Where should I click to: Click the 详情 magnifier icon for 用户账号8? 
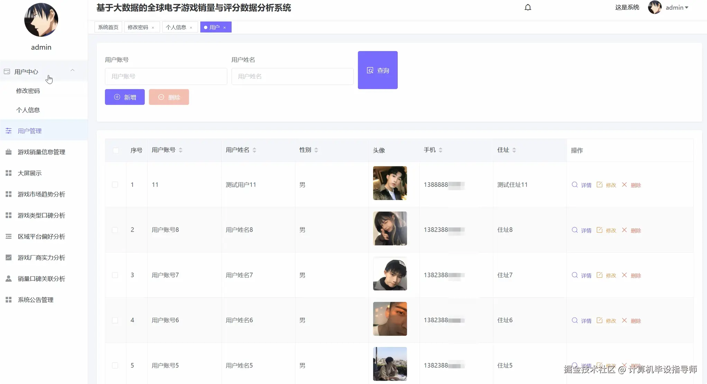point(575,230)
